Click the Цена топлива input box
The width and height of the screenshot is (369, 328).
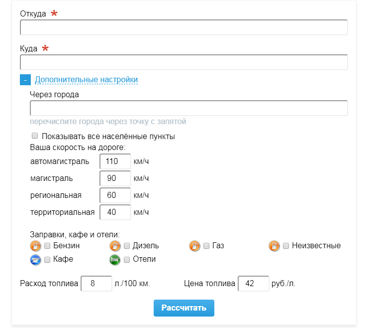(x=254, y=284)
